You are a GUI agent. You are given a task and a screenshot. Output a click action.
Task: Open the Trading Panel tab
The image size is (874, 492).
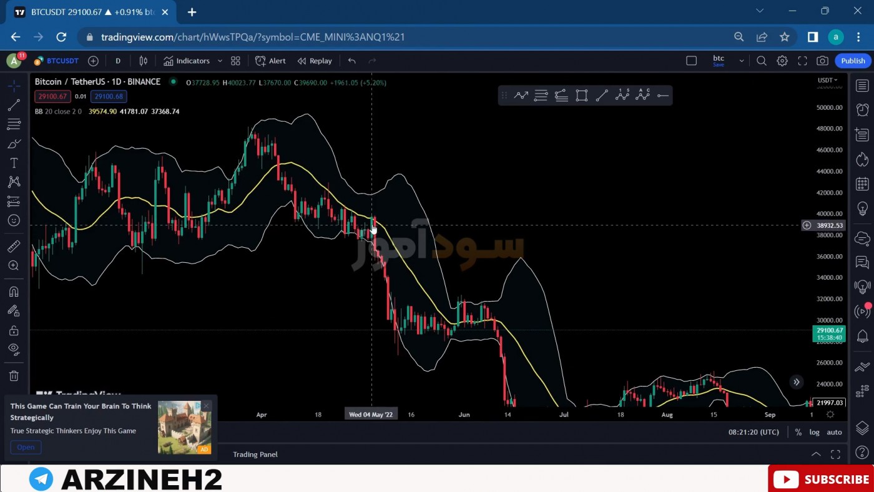[x=255, y=454]
